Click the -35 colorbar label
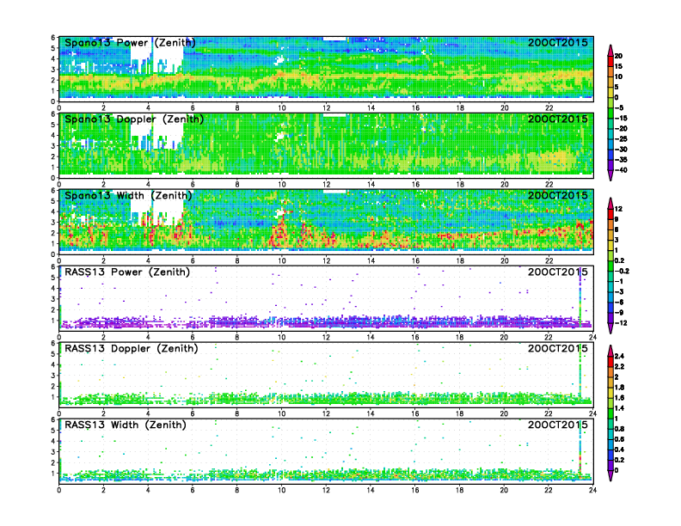The height and width of the screenshot is (526, 681). point(621,160)
